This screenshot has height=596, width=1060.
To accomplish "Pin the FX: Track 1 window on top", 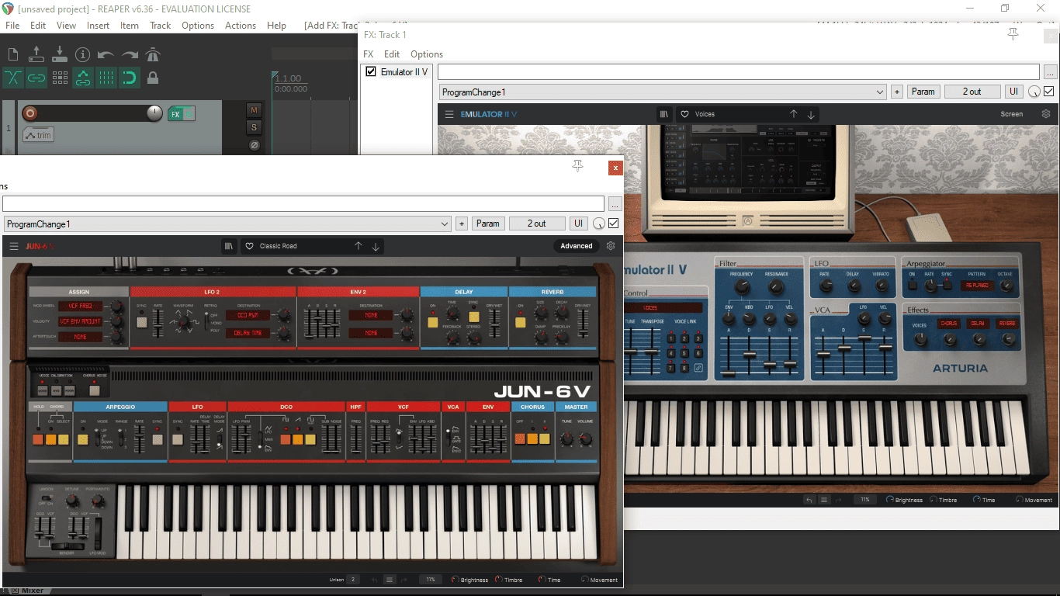I will (x=1013, y=34).
